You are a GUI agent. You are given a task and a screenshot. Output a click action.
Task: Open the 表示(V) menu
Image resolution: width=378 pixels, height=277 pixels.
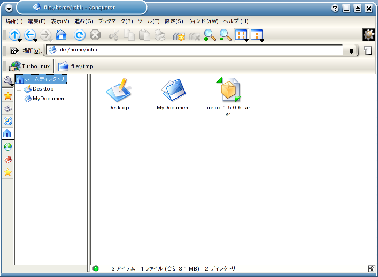(x=60, y=21)
